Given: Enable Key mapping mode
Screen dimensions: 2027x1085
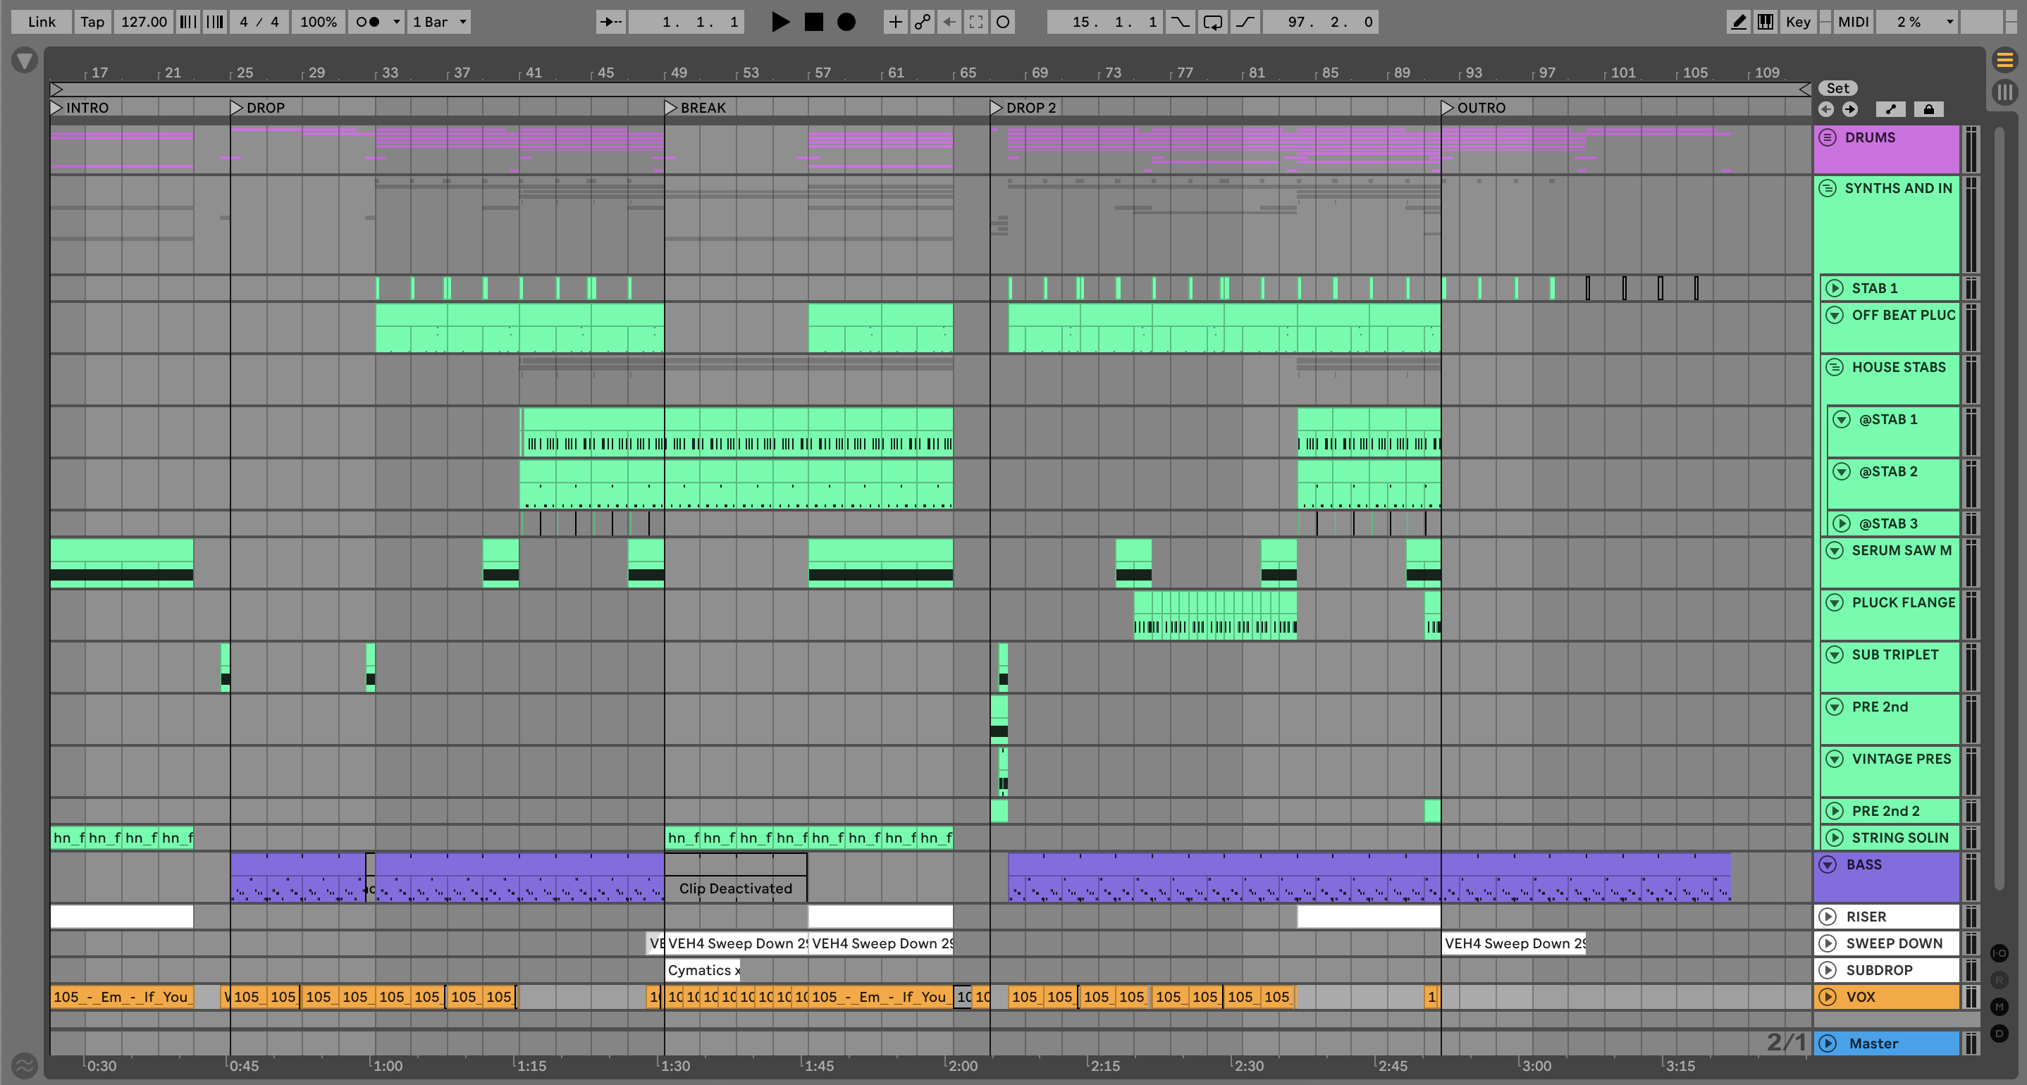Looking at the screenshot, I should 1797,22.
